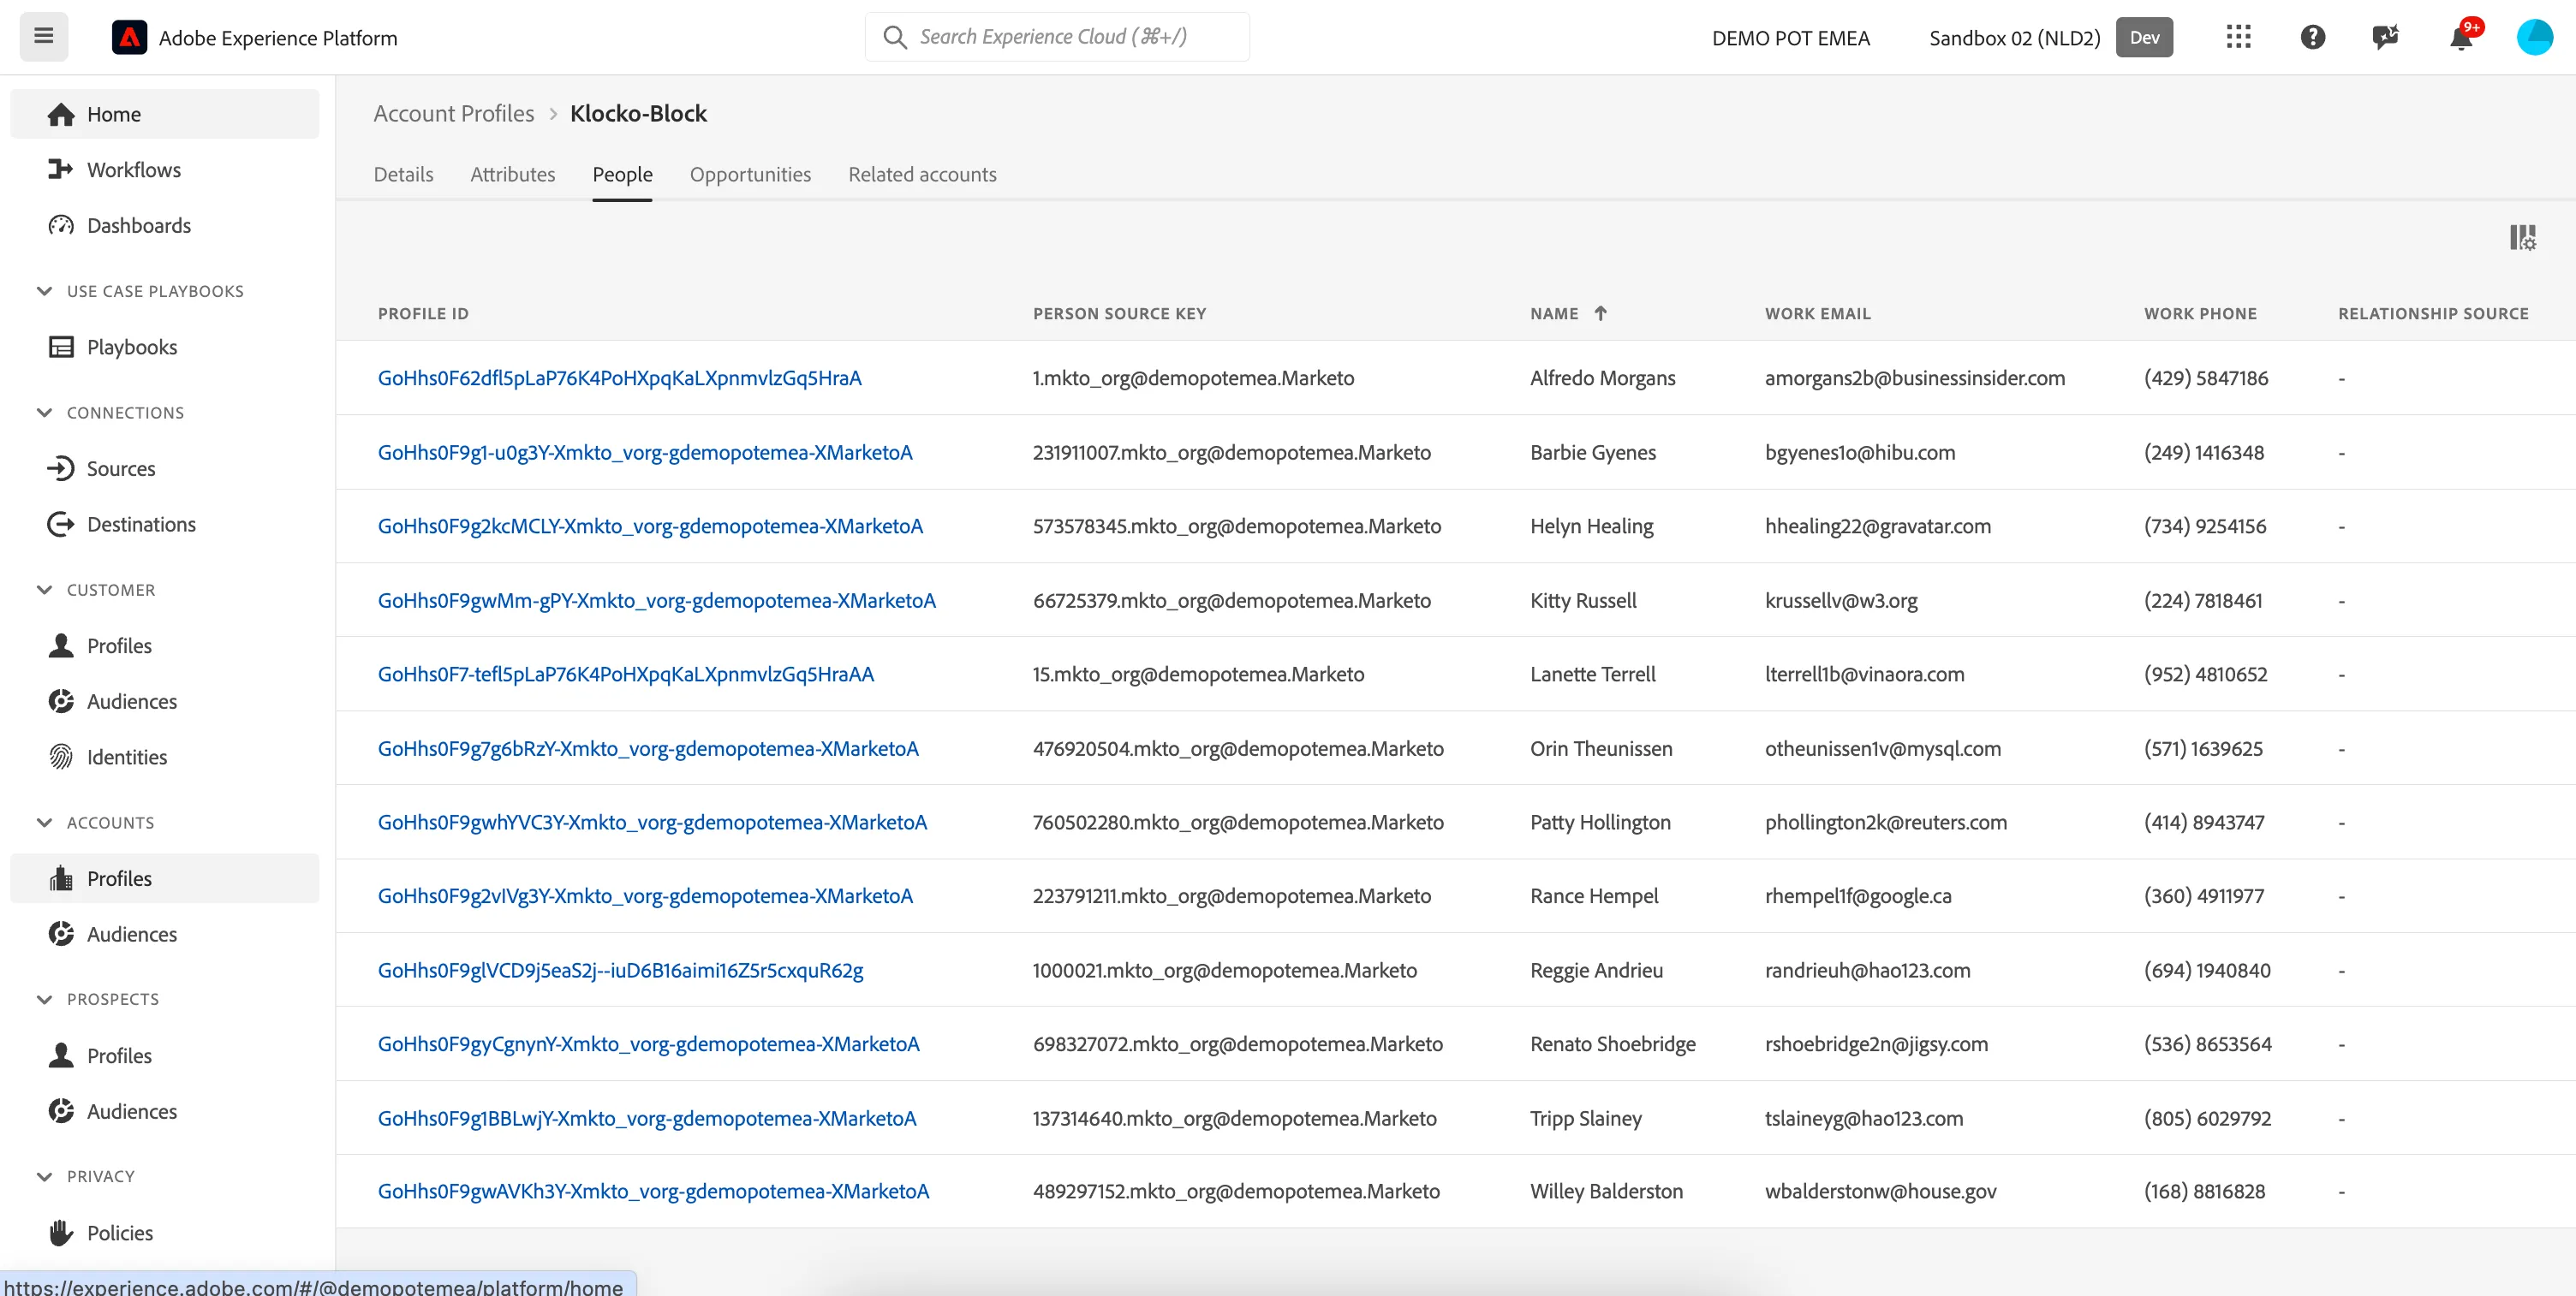The width and height of the screenshot is (2576, 1296).
Task: Switch to the Related accounts tab
Action: point(922,175)
